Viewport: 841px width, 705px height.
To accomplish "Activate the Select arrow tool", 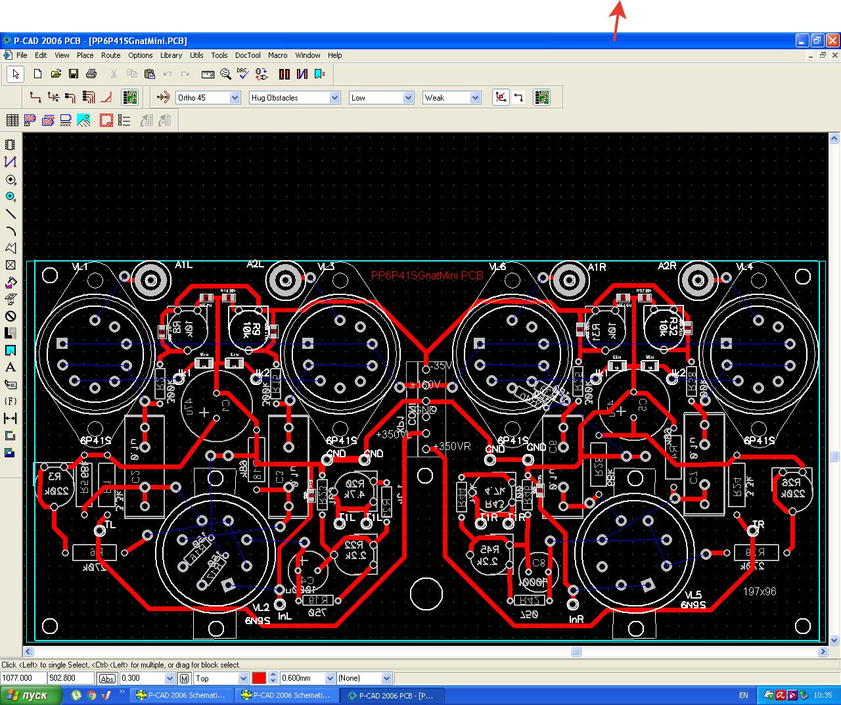I will coord(16,74).
